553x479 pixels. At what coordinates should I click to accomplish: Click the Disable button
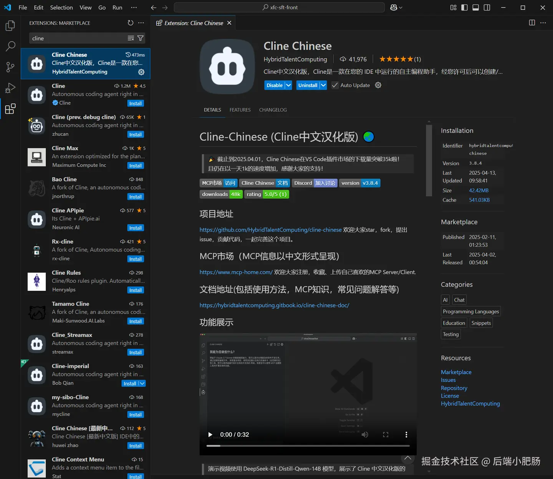click(275, 85)
